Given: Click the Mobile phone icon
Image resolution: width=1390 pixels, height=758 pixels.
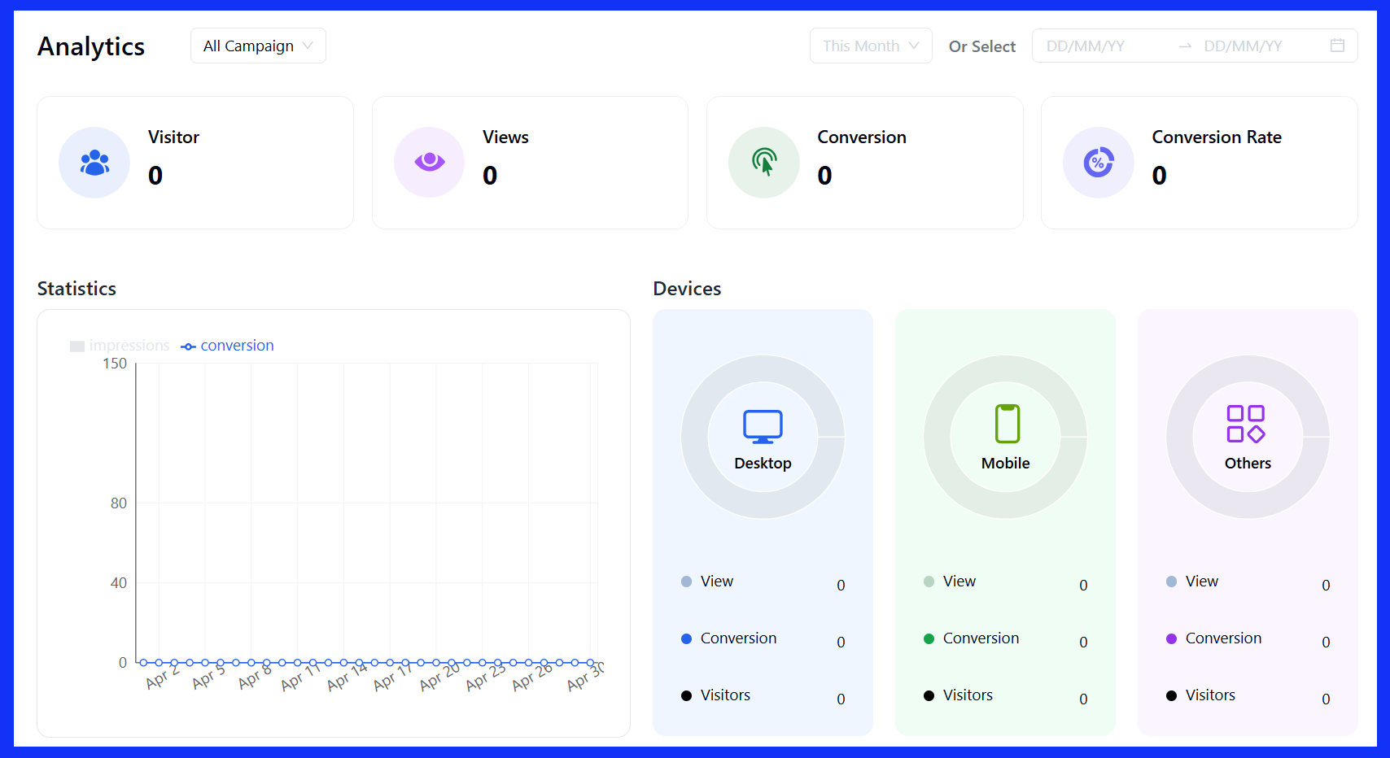Looking at the screenshot, I should 1007,424.
